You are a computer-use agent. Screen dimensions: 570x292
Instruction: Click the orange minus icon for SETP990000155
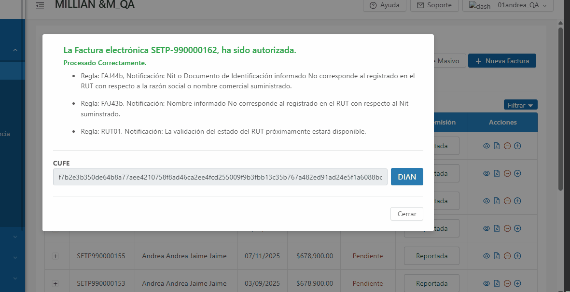point(507,256)
